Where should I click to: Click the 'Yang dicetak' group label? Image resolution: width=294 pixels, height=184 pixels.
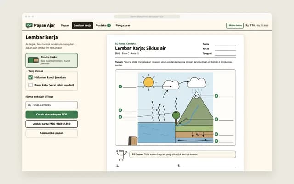coord(36,71)
